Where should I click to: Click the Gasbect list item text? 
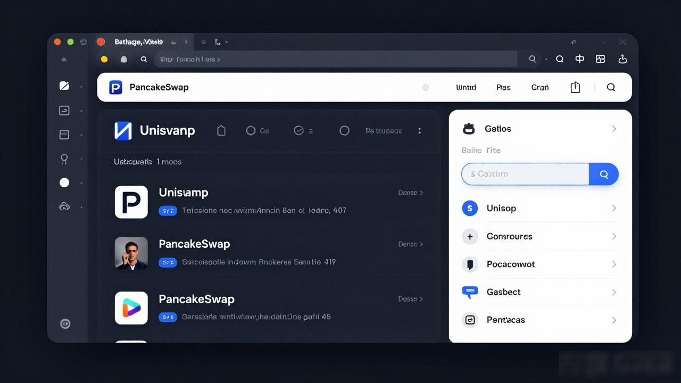click(503, 292)
